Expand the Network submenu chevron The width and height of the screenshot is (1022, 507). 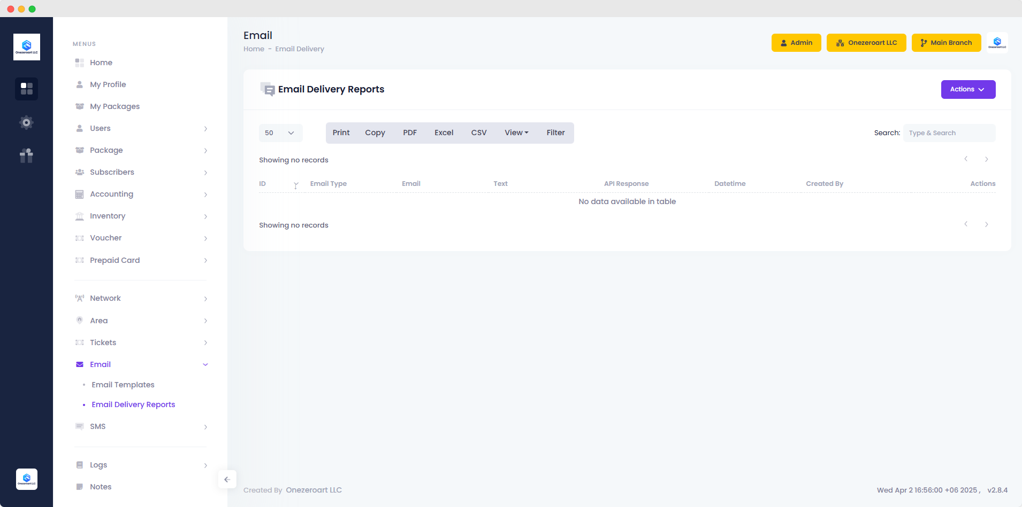[205, 299]
